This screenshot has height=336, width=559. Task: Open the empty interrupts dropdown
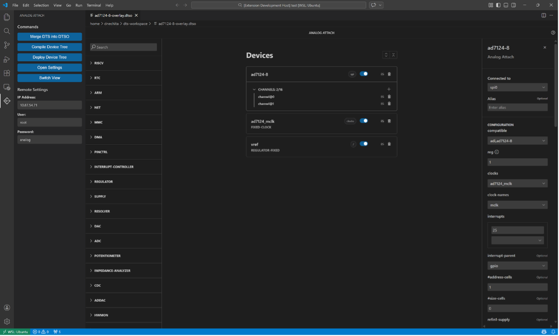pyautogui.click(x=517, y=241)
